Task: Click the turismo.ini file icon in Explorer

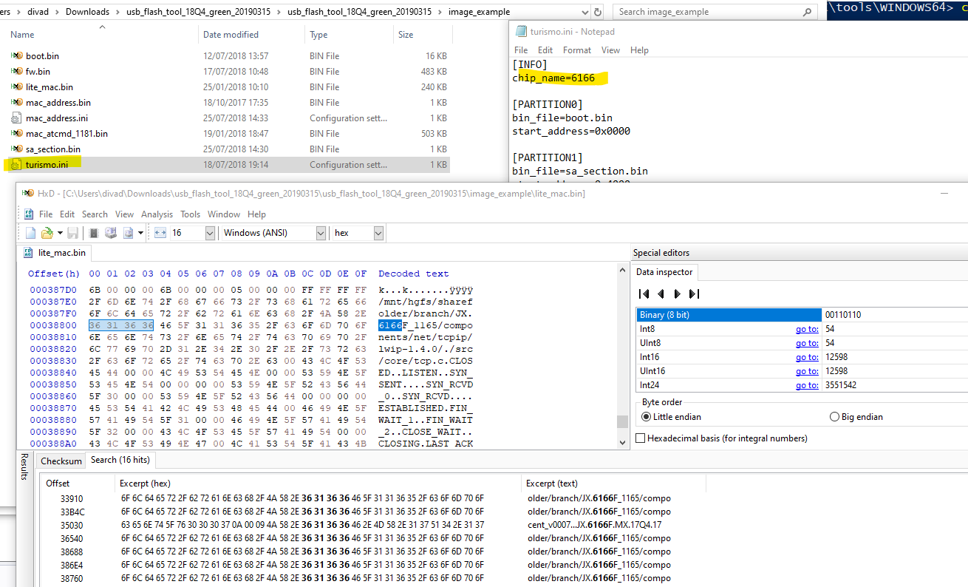Action: coord(17,165)
